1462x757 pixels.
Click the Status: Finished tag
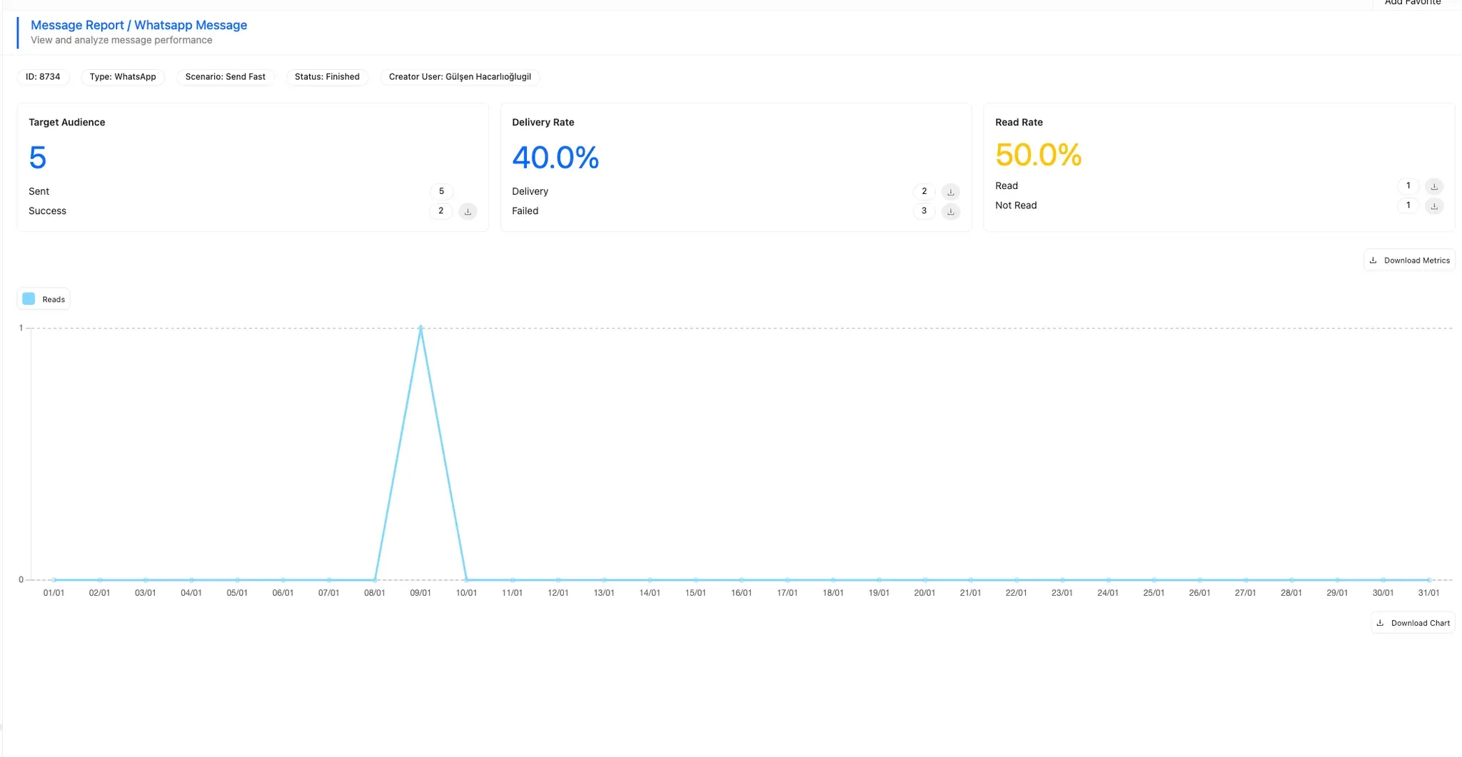[x=327, y=77]
